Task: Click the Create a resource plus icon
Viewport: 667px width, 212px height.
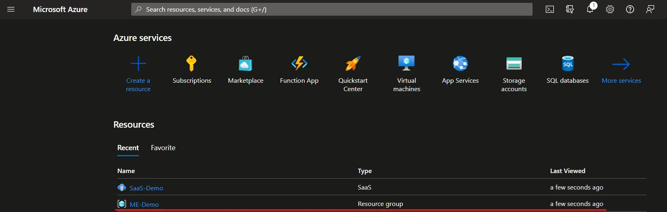Action: 138,64
